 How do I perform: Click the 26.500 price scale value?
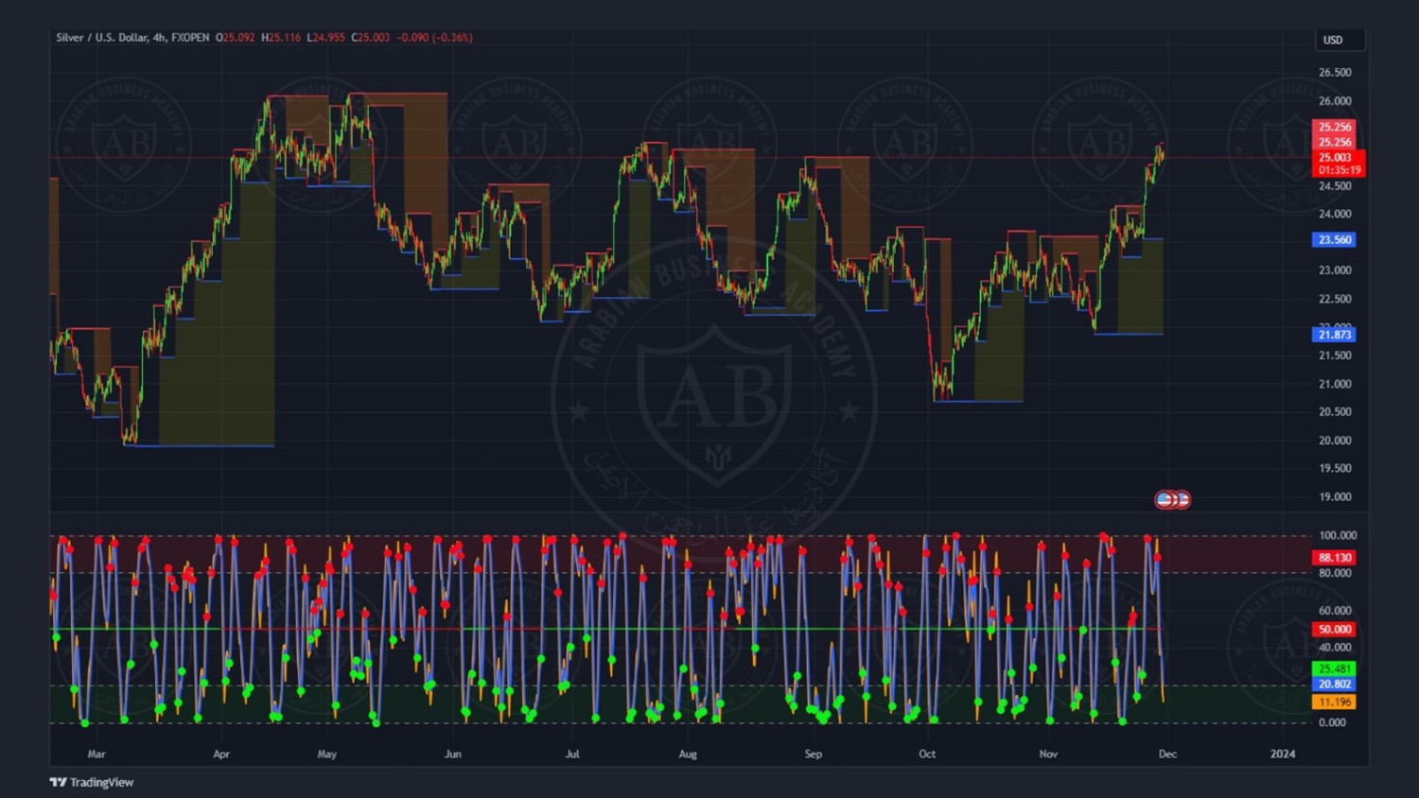point(1335,73)
